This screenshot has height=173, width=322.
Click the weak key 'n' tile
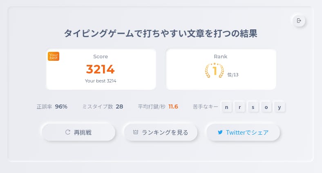(226, 107)
